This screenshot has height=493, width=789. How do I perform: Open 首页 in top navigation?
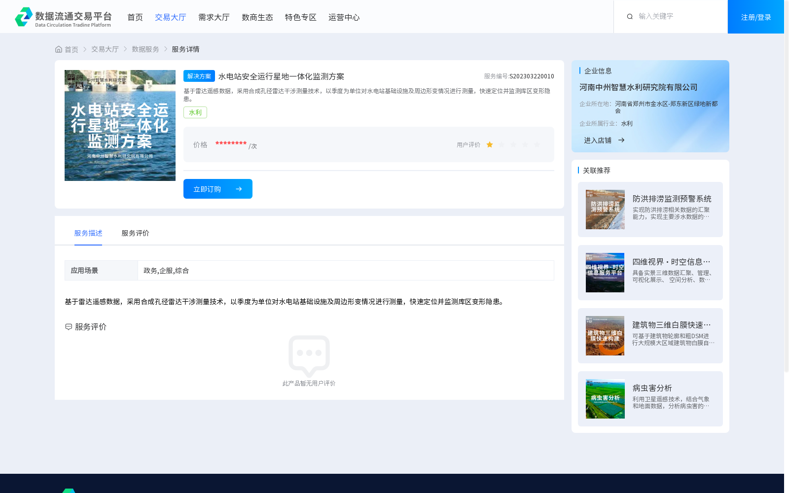pos(135,17)
